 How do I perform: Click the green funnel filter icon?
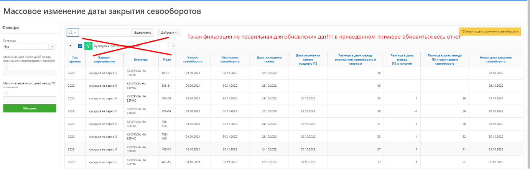tap(88, 46)
